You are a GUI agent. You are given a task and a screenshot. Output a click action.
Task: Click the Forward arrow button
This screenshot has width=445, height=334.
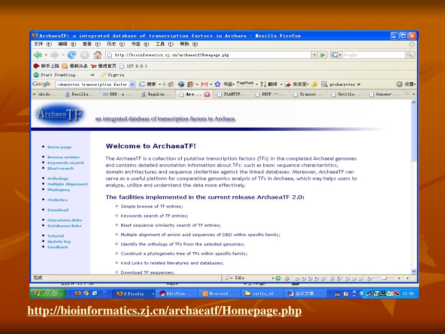(54, 55)
